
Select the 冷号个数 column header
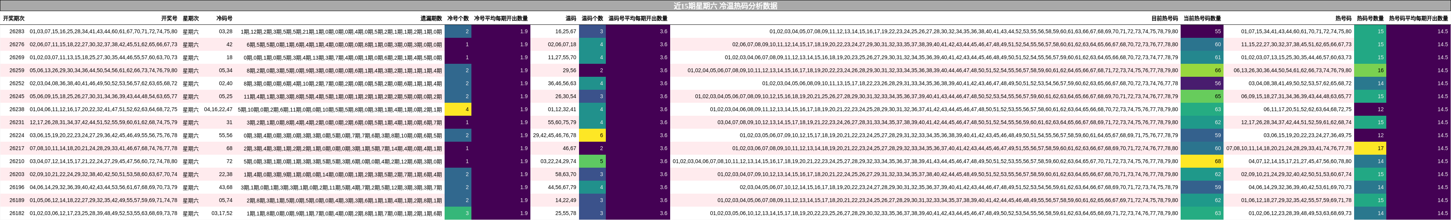pos(458,18)
